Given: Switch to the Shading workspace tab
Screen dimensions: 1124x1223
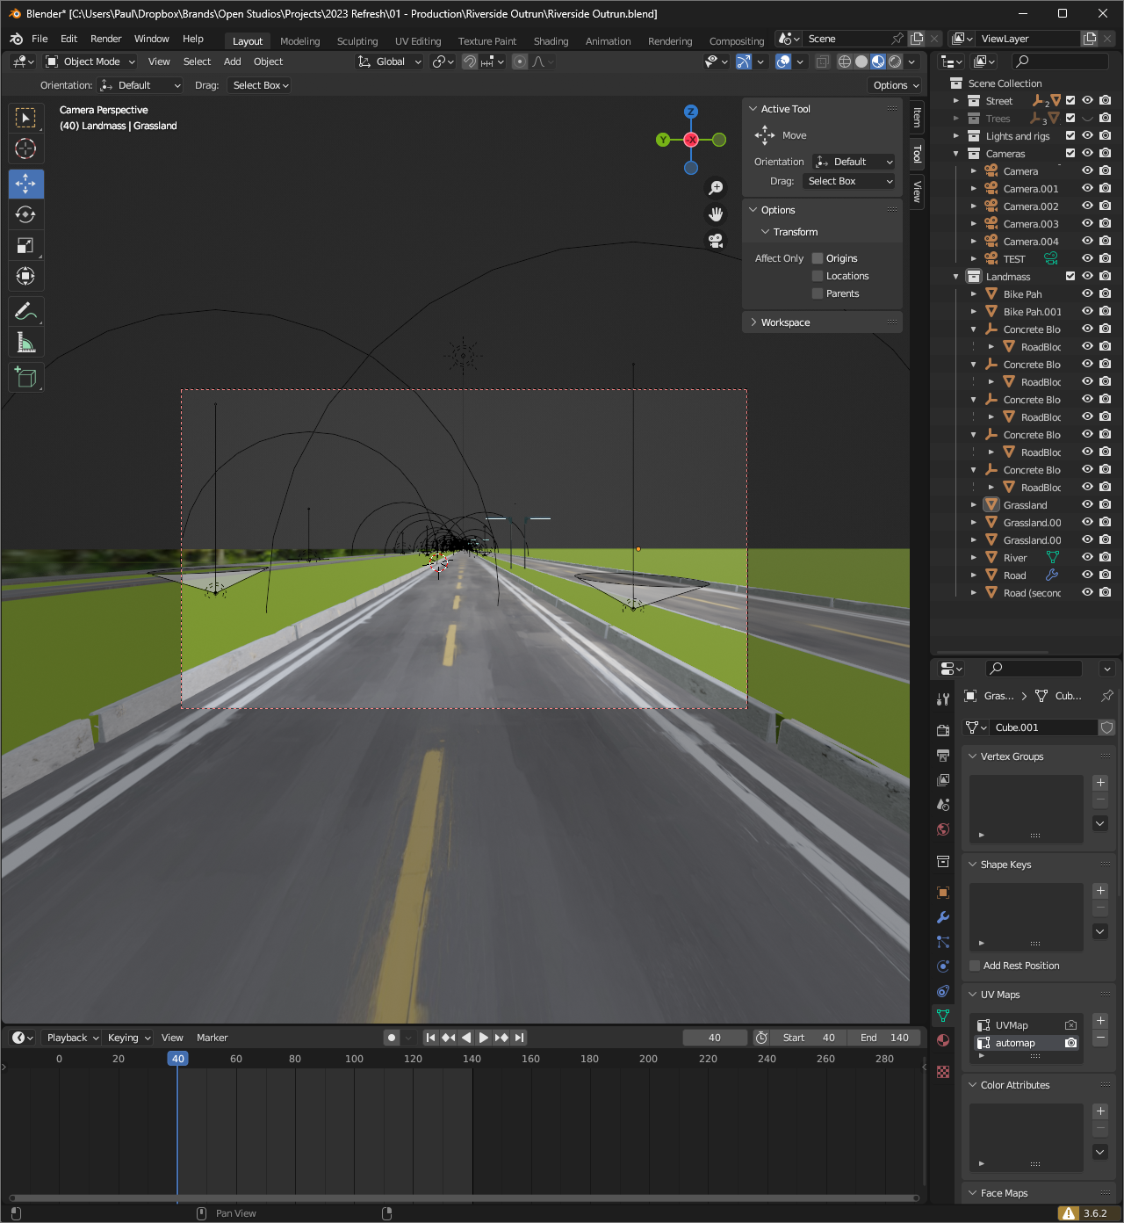Looking at the screenshot, I should coord(551,41).
